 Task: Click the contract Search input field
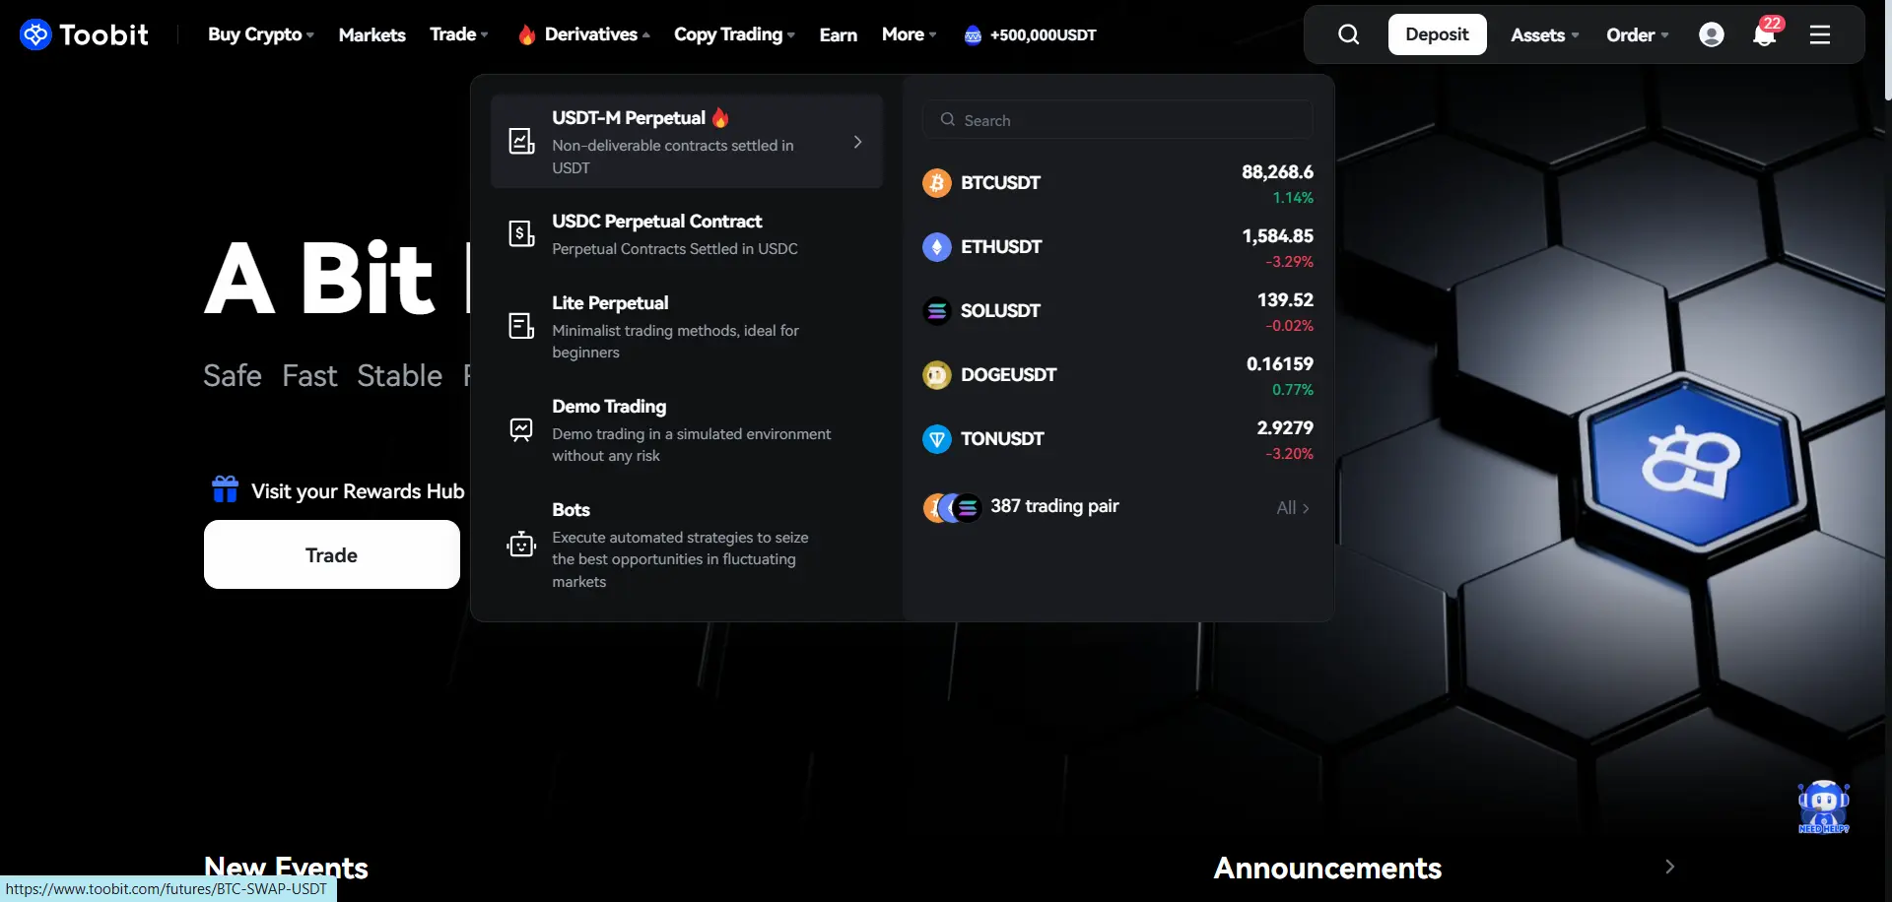(1117, 120)
